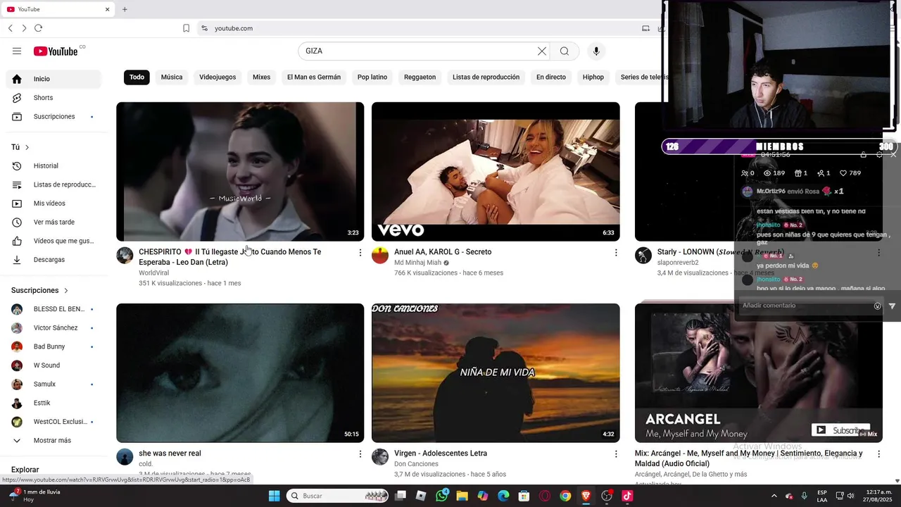
Task: Click the magnifier search button
Action: (565, 51)
